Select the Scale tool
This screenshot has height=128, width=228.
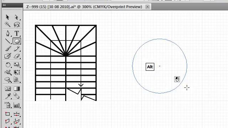pyautogui.click(x=17, y=65)
